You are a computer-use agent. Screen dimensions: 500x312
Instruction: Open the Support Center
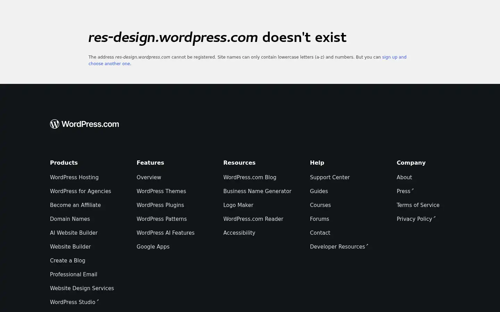pos(330,177)
